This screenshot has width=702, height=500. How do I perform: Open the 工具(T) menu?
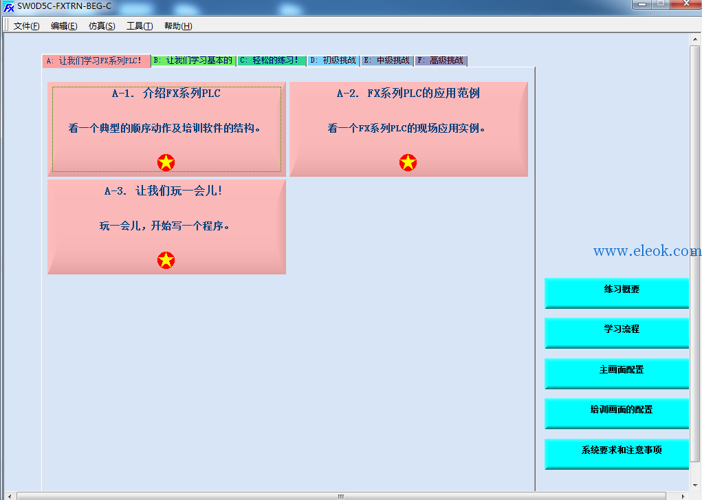click(x=140, y=26)
